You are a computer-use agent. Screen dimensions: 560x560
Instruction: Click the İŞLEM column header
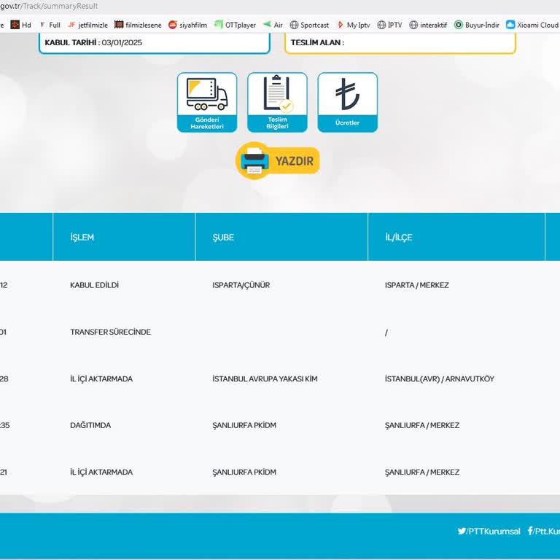point(82,238)
